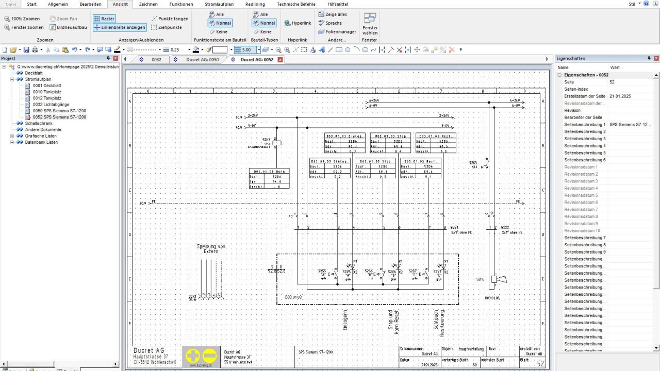
Task: Toggle the Raster grid display
Action: [x=104, y=19]
